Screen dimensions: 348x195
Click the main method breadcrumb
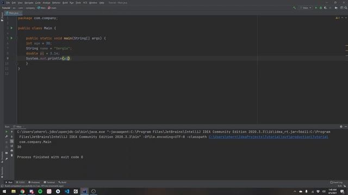point(52,8)
